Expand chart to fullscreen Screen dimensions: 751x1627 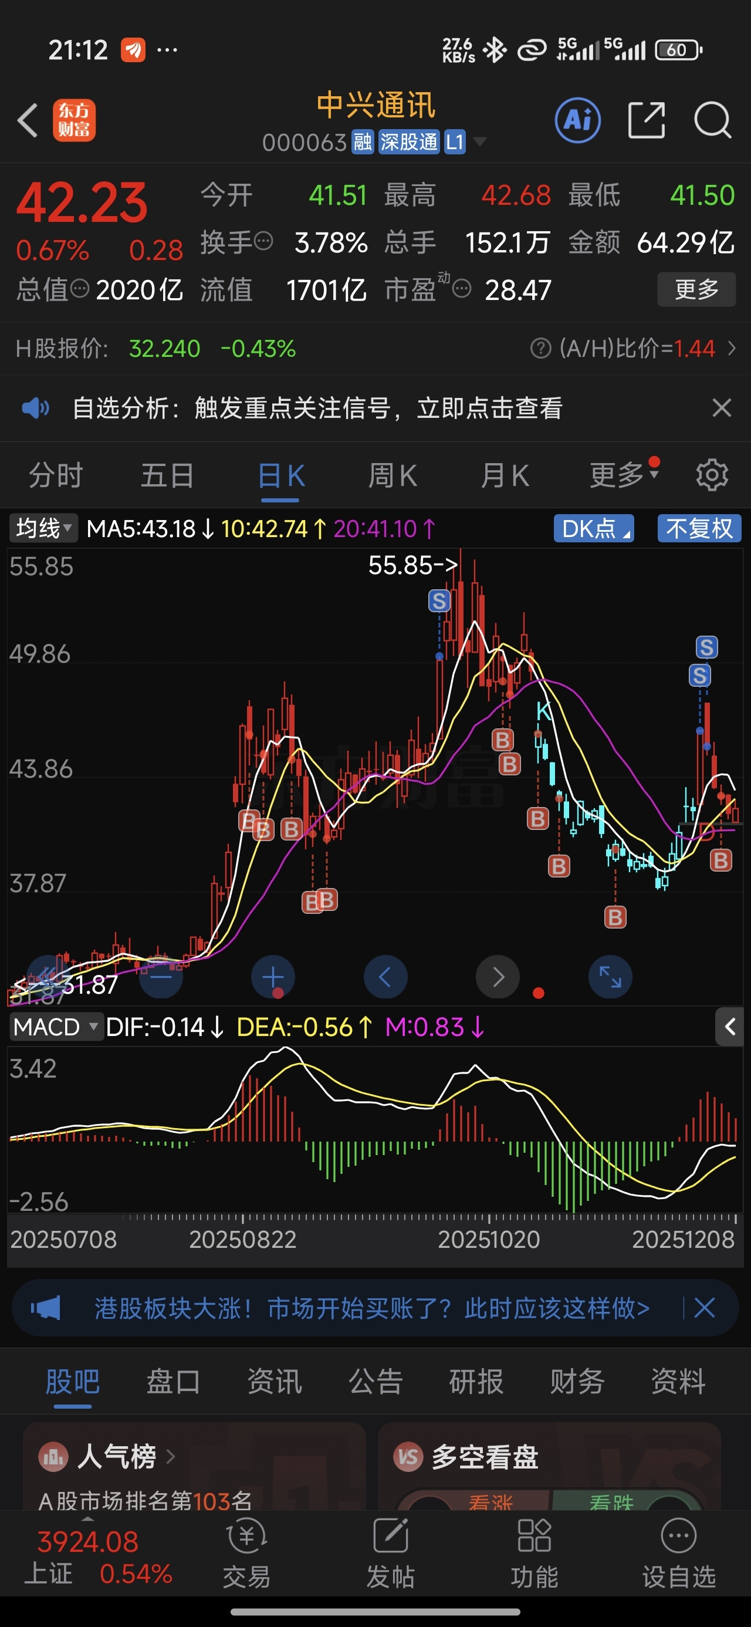(x=610, y=977)
